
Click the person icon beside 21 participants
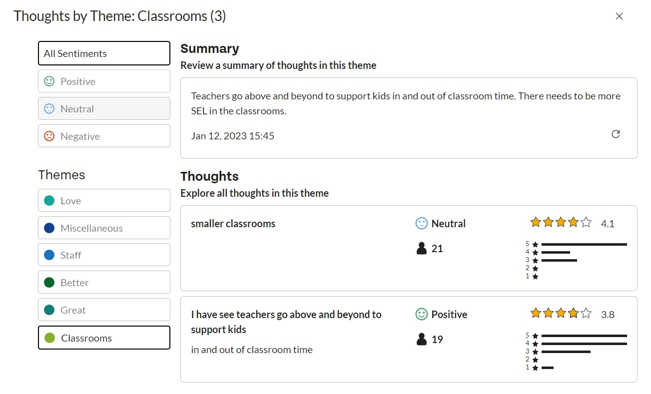click(422, 248)
